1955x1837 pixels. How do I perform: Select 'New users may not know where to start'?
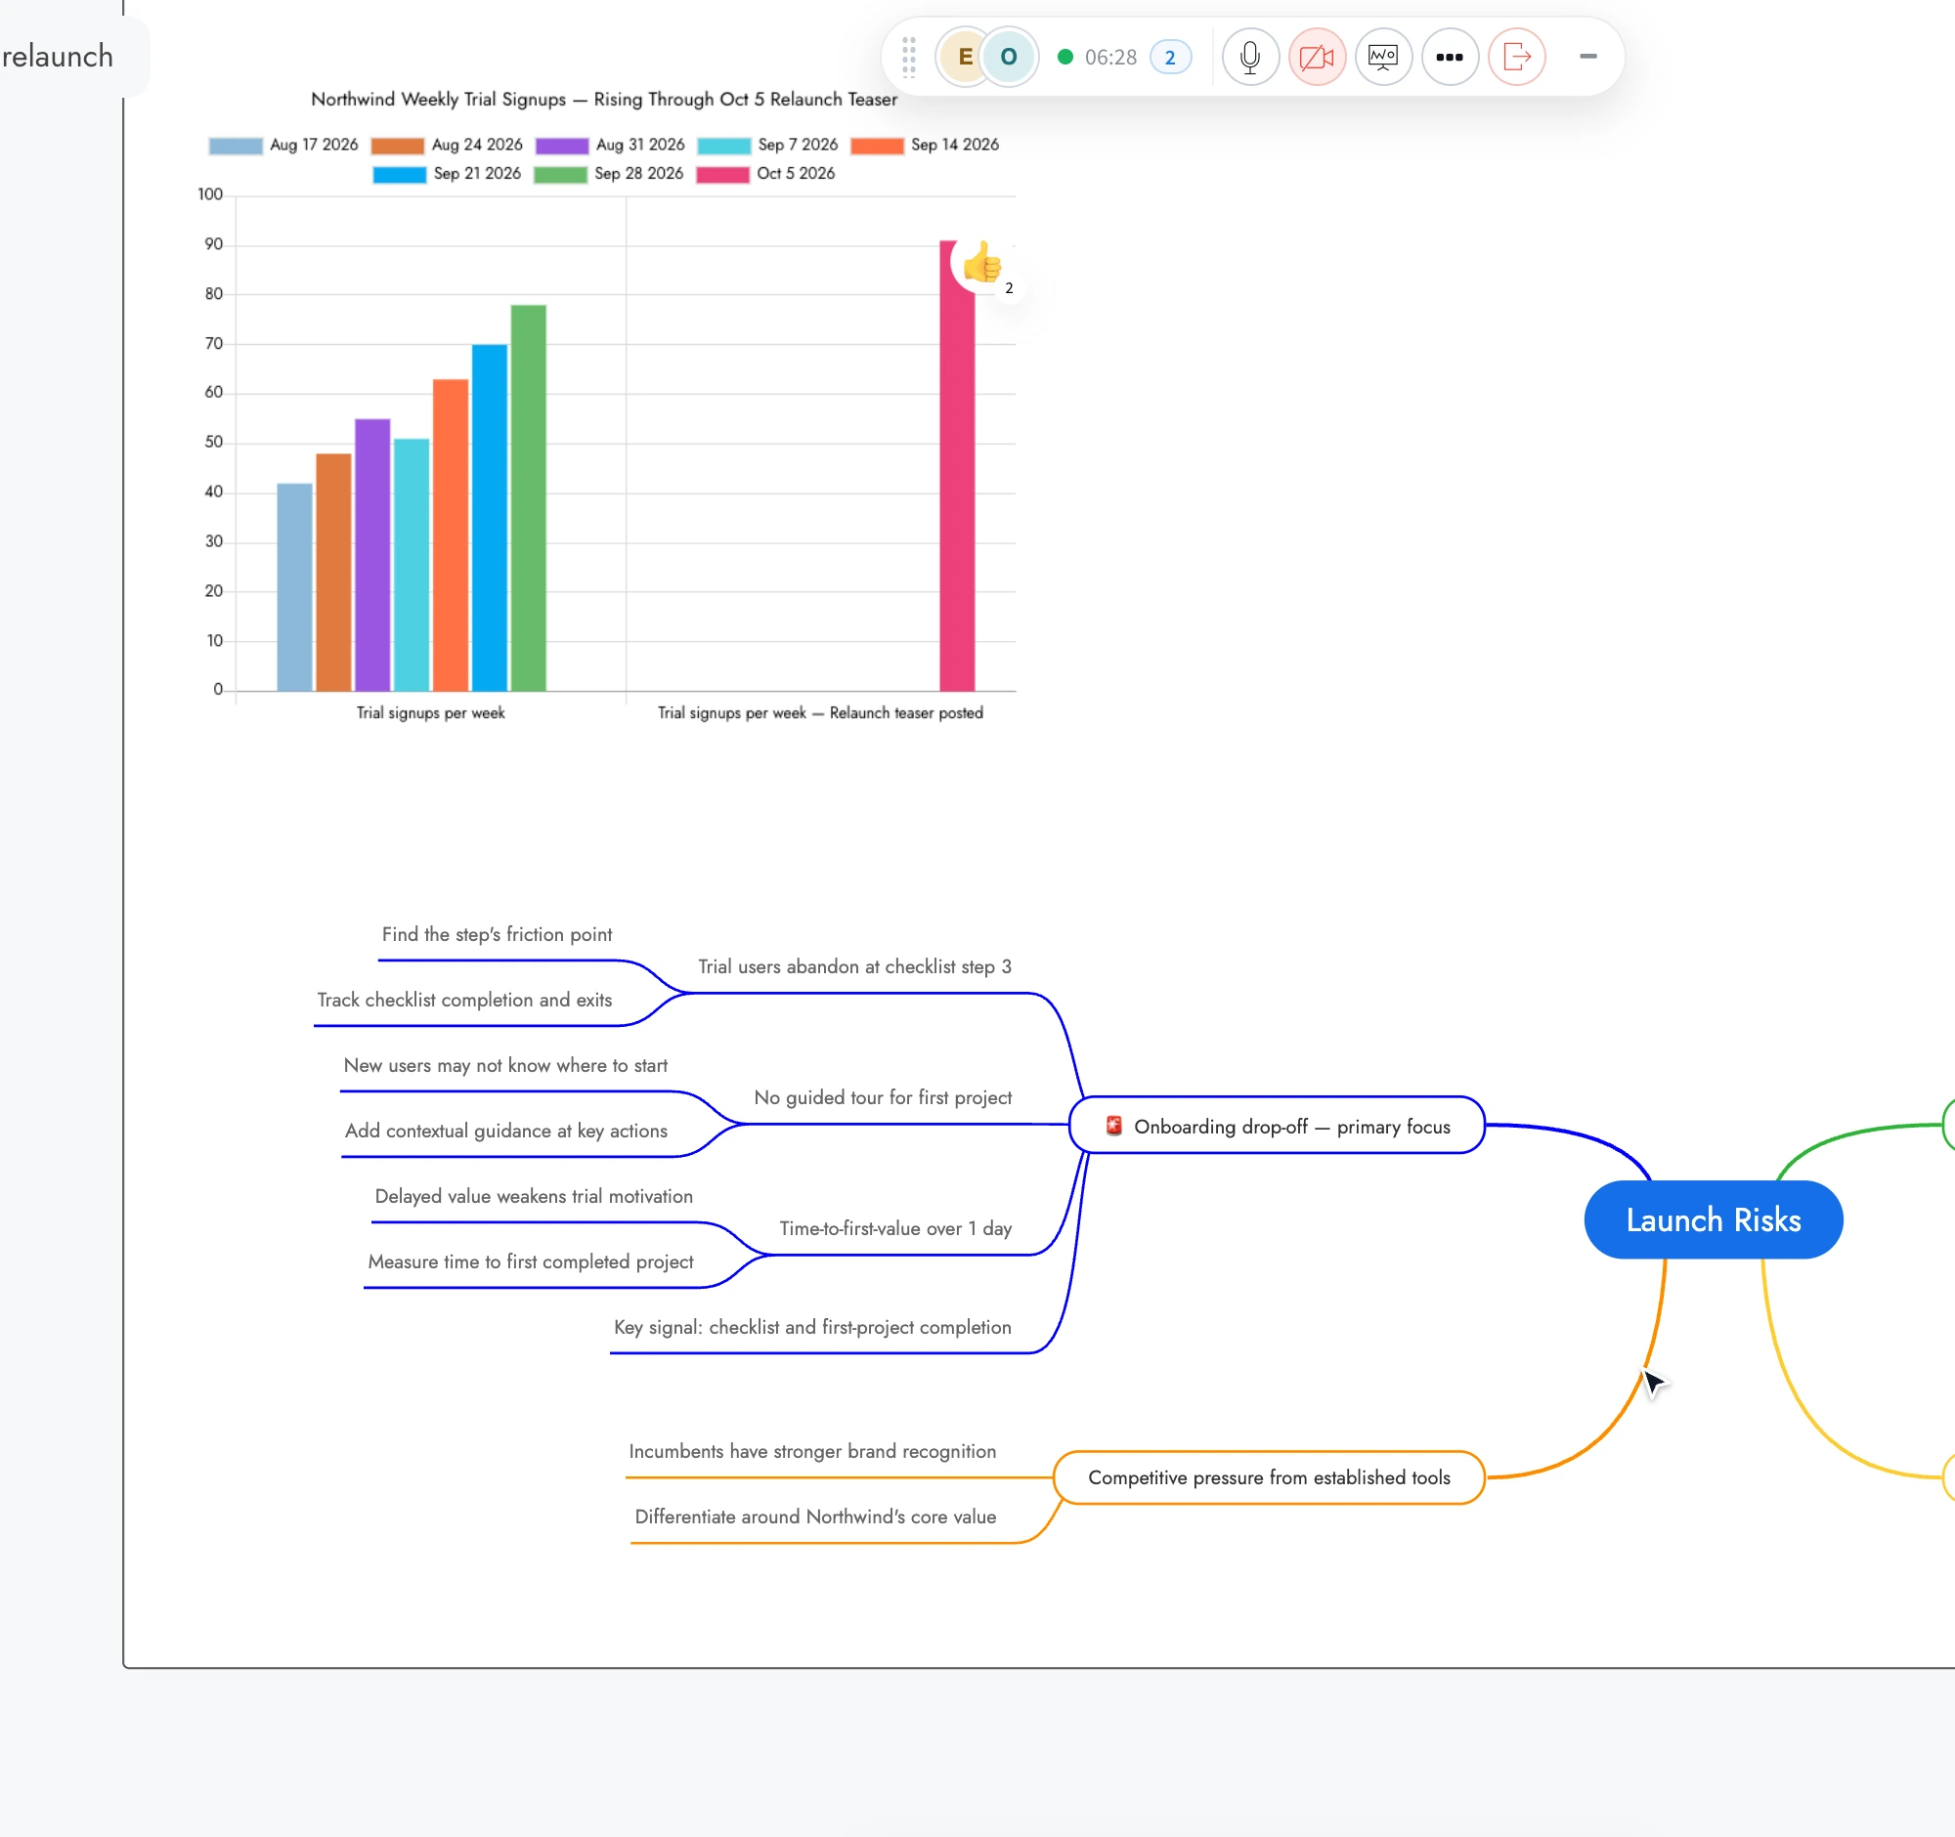(505, 1065)
